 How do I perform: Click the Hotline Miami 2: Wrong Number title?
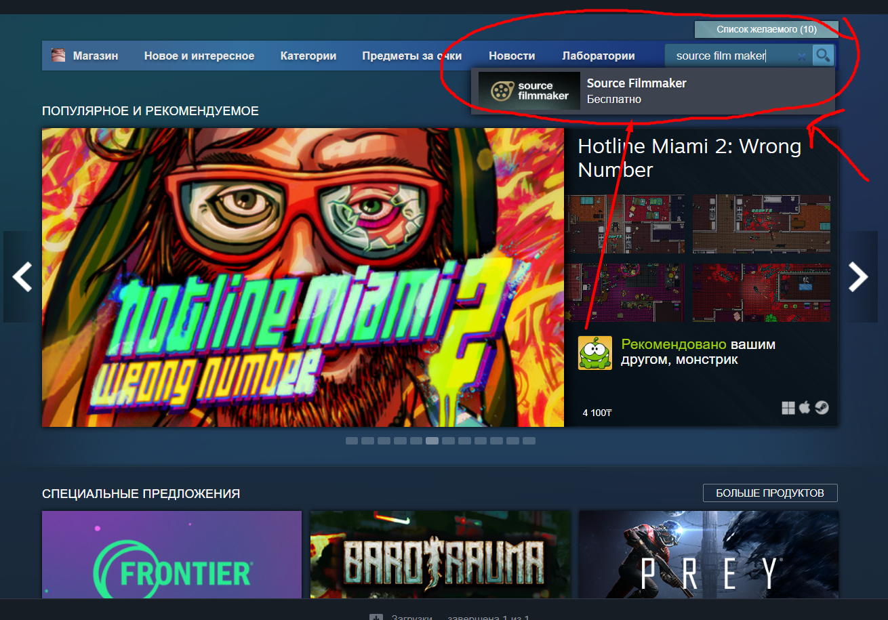coord(689,158)
